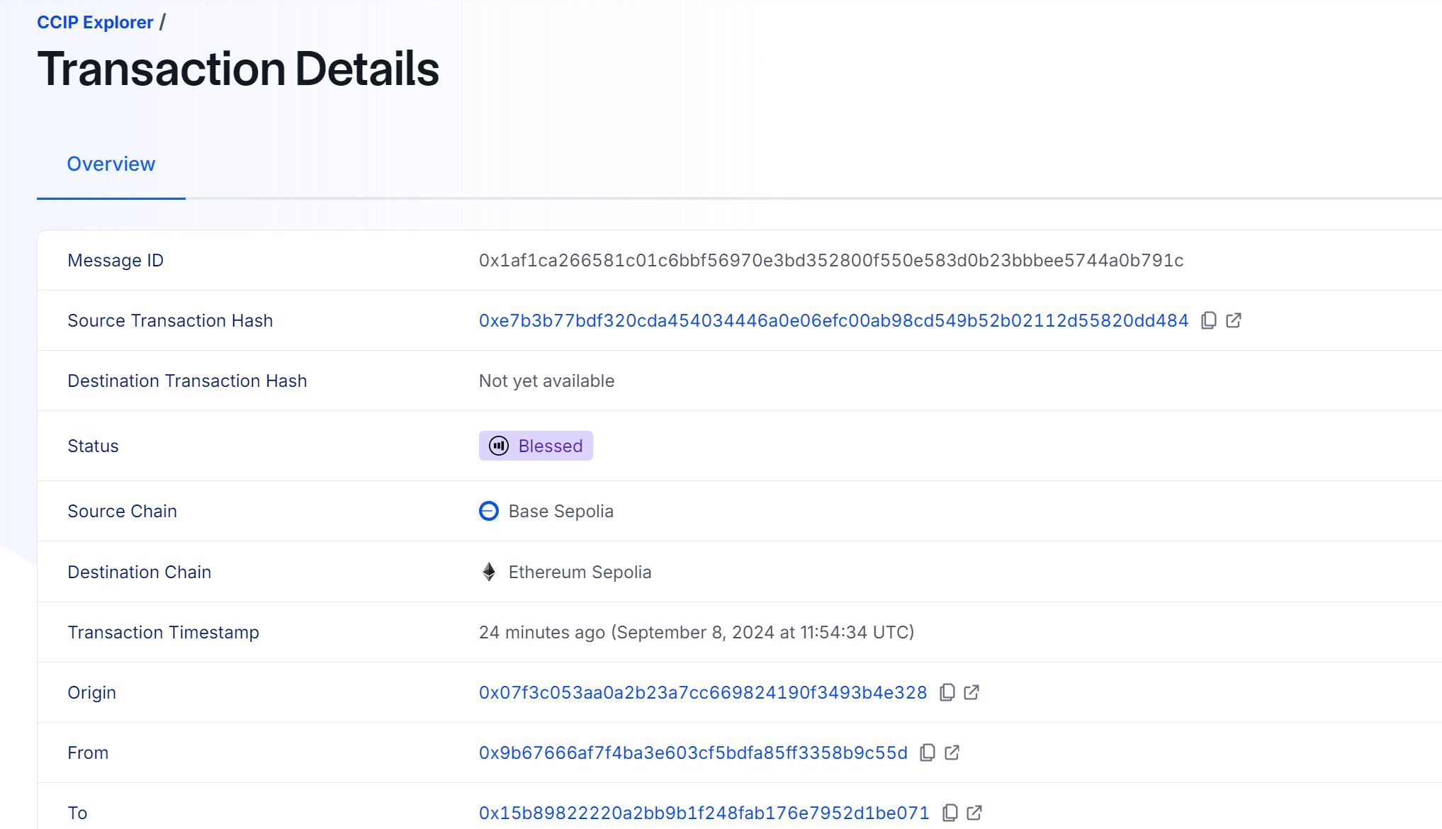
Task: Open the To address 0x15b89822 link
Action: pos(704,813)
